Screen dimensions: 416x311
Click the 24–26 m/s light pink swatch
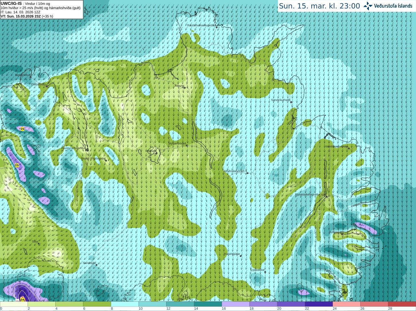coord(347,304)
